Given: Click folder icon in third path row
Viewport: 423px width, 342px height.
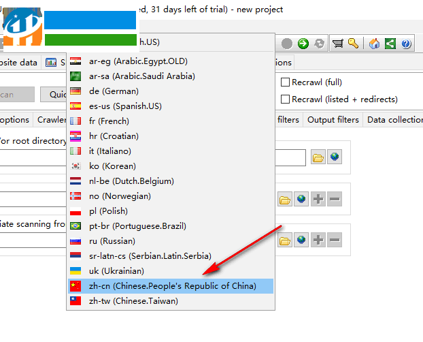Looking at the screenshot, I should click(x=285, y=240).
